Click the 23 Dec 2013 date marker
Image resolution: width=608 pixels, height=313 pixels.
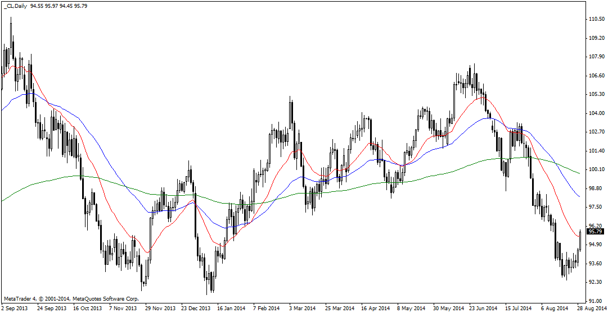click(195, 308)
